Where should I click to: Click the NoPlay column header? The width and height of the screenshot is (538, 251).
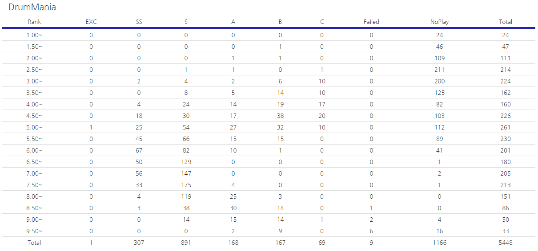439,22
